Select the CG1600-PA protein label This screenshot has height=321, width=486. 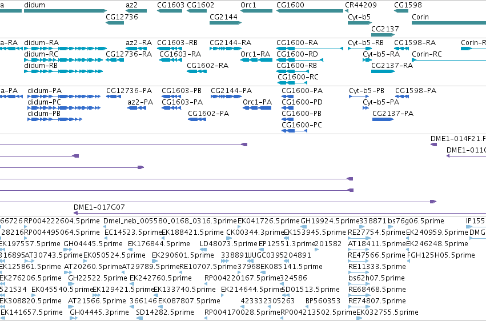tap(302, 91)
